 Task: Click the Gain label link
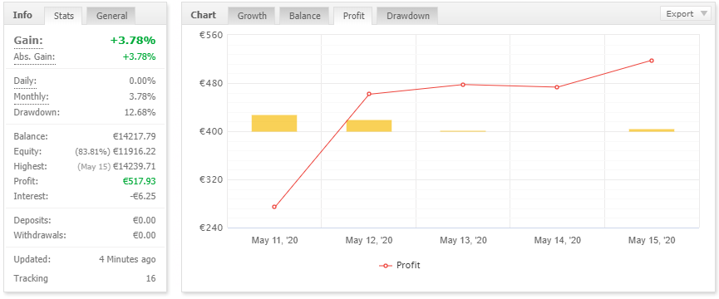(x=28, y=41)
